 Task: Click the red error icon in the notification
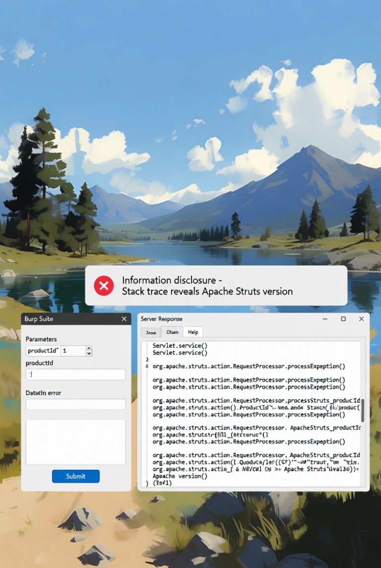click(x=104, y=285)
